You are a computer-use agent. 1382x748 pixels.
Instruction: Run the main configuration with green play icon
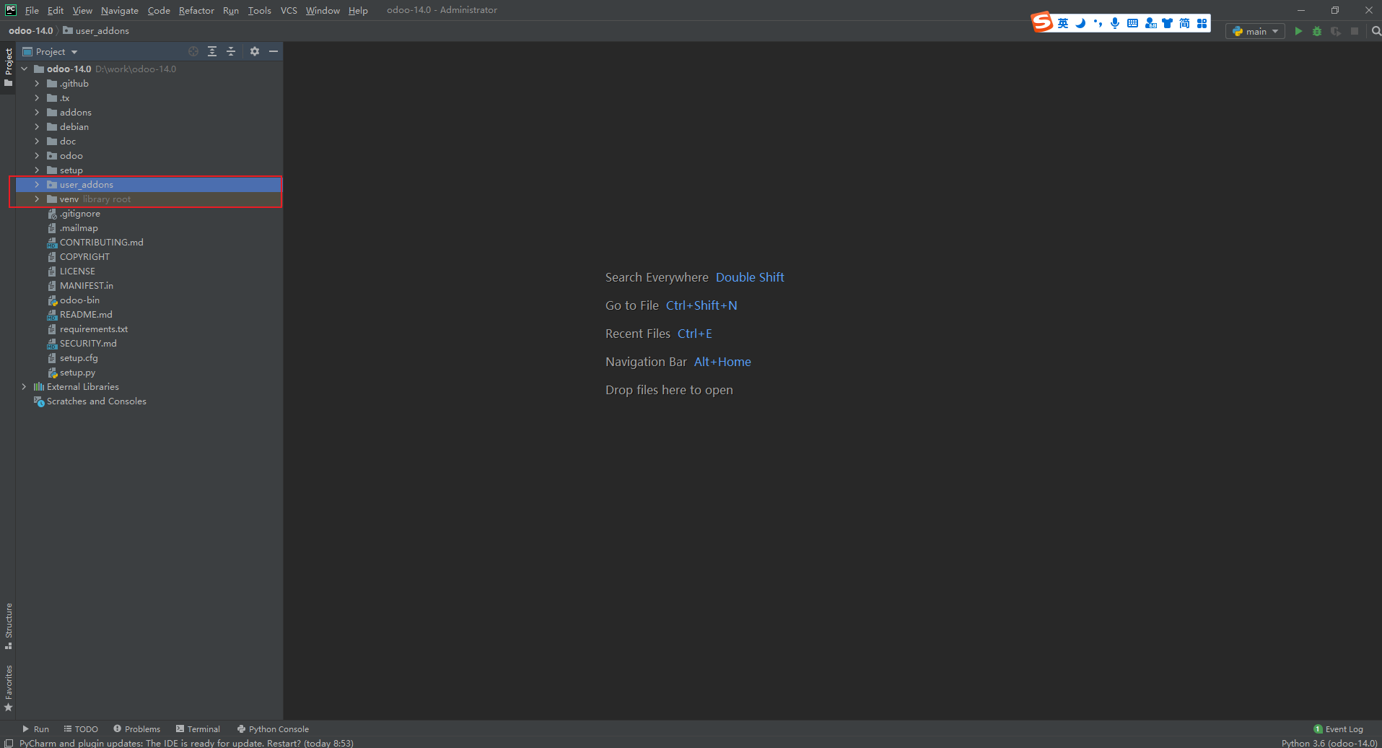click(1298, 31)
